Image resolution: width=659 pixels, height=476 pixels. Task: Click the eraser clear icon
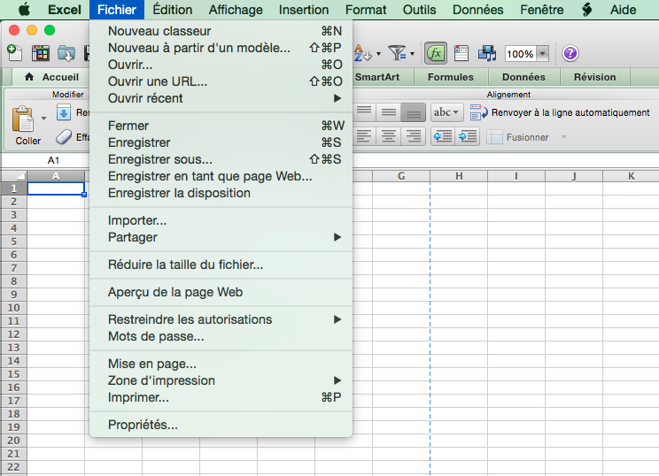click(x=64, y=137)
